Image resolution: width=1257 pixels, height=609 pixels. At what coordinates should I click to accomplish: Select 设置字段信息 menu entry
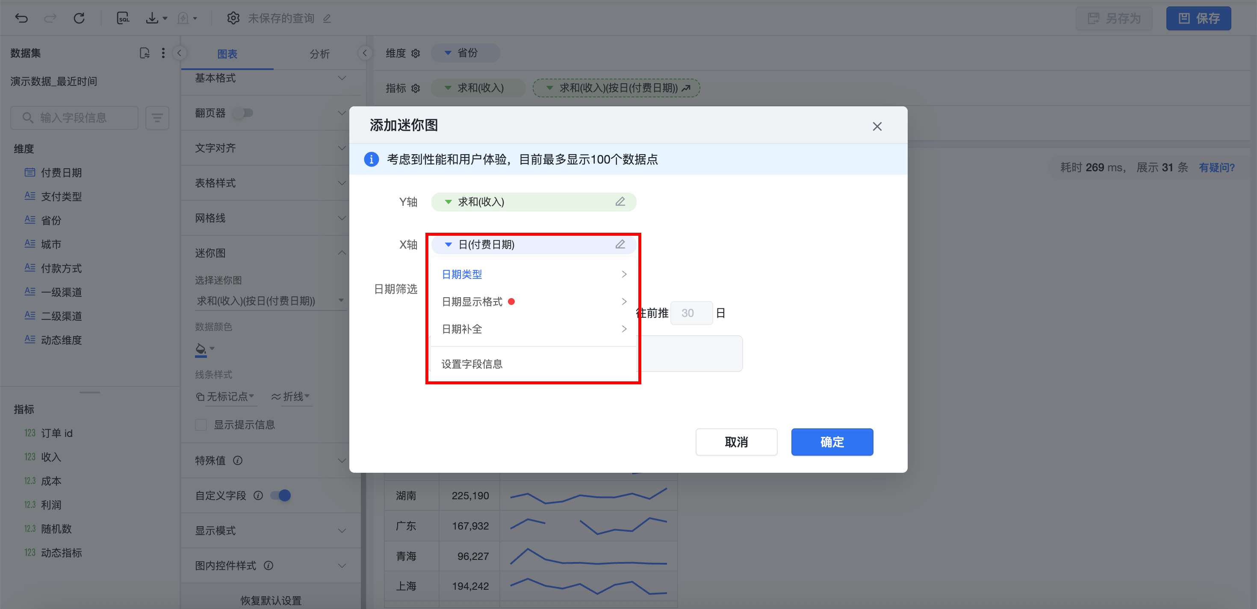point(472,364)
